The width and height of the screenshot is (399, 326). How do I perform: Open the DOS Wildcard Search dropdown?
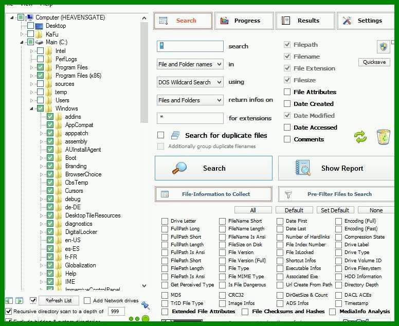(190, 82)
